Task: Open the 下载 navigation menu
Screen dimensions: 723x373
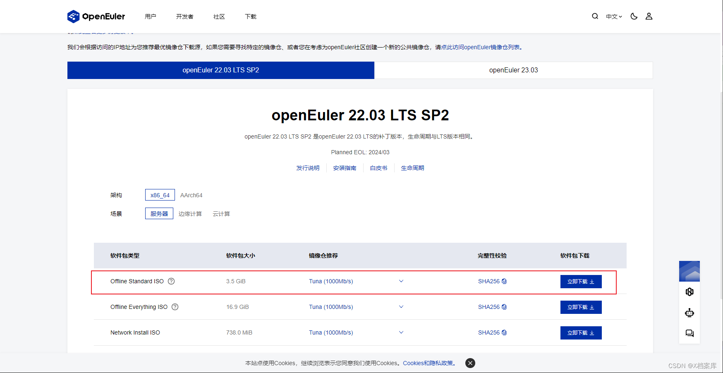Action: pos(251,17)
